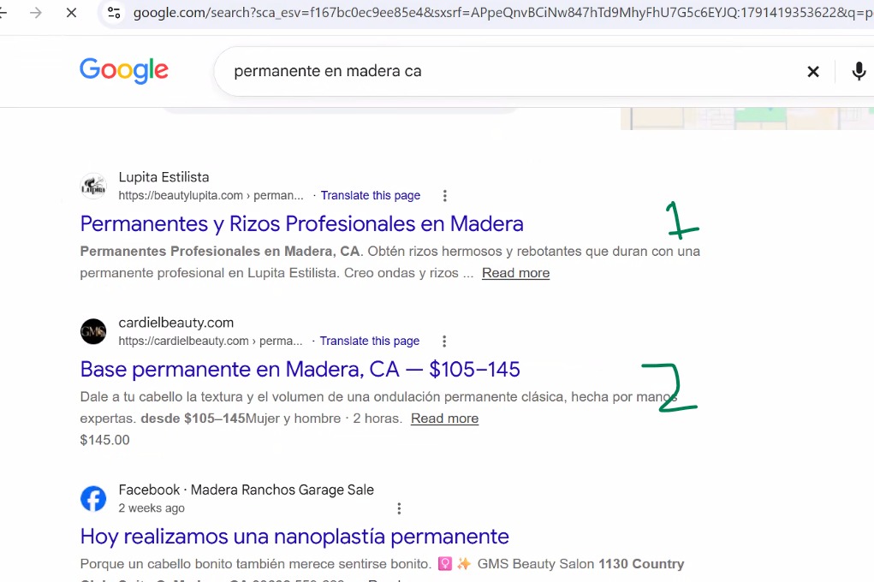Viewport: 874px width, 582px height.
Task: Start voice search with the microphone
Action: pyautogui.click(x=859, y=71)
